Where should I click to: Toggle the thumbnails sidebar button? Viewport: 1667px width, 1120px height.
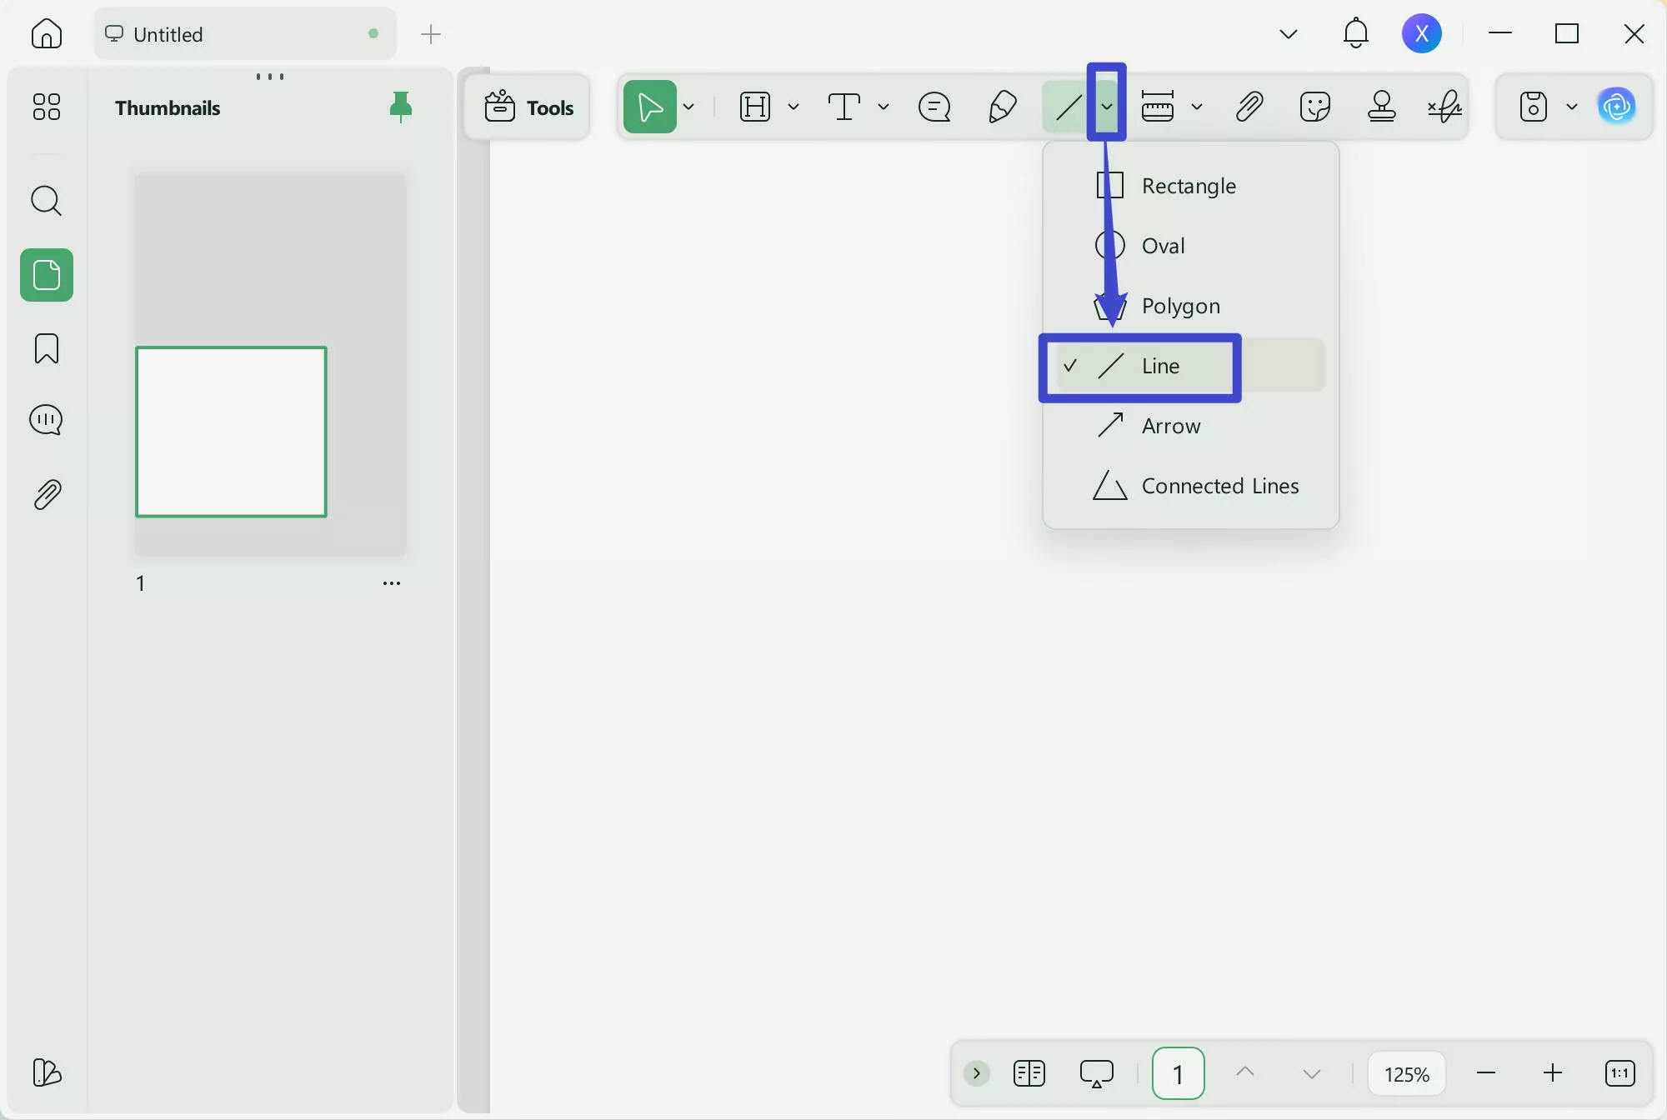tap(47, 275)
